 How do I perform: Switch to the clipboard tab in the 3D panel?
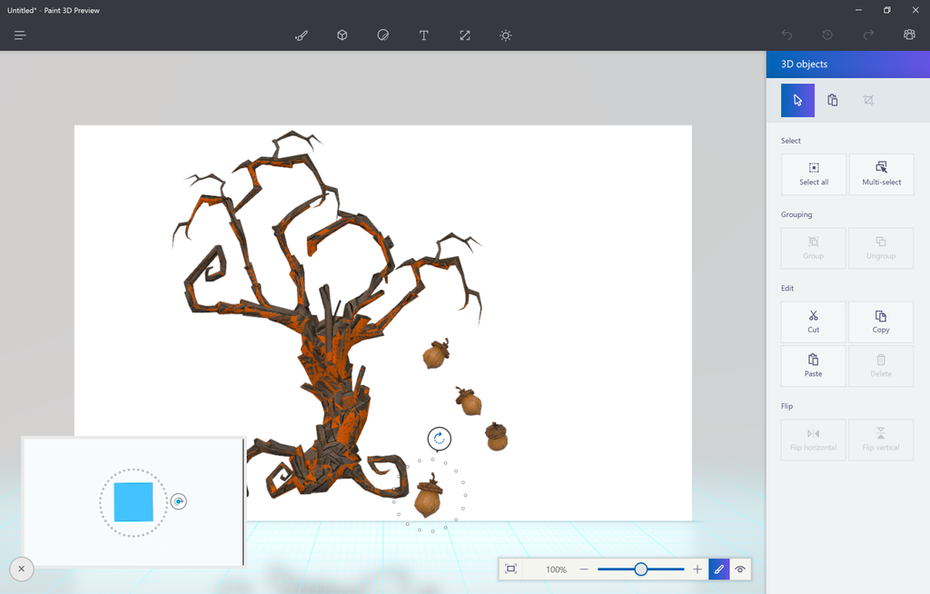pyautogui.click(x=833, y=100)
